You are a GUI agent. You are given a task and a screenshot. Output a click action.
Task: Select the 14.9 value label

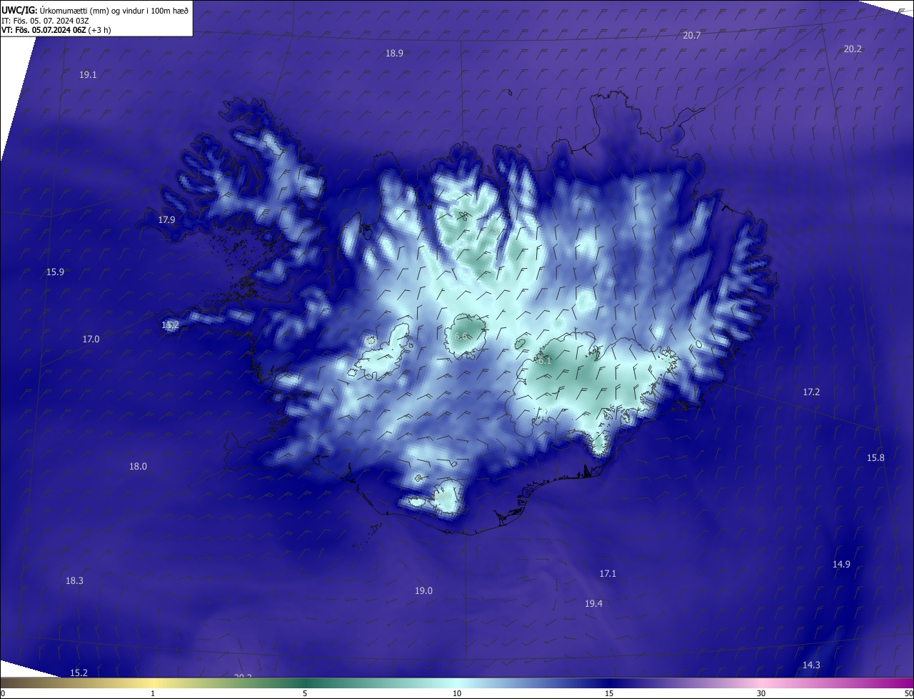coord(841,564)
